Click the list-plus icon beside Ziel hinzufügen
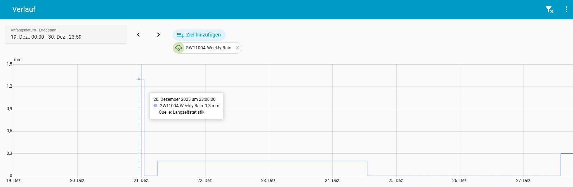 click(180, 35)
